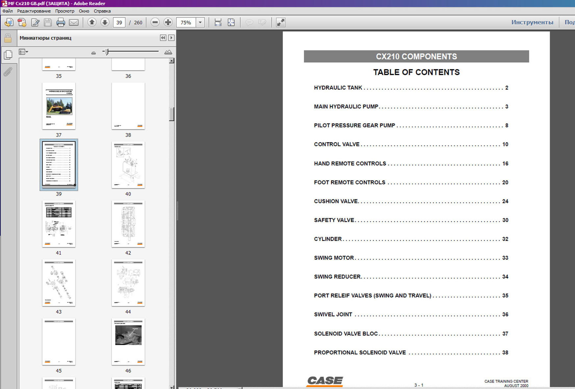This screenshot has width=575, height=389.
Task: Open the Инструменты pane
Action: (532, 22)
